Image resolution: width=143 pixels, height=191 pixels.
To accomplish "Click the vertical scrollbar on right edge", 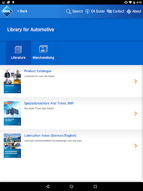I will 142,123.
